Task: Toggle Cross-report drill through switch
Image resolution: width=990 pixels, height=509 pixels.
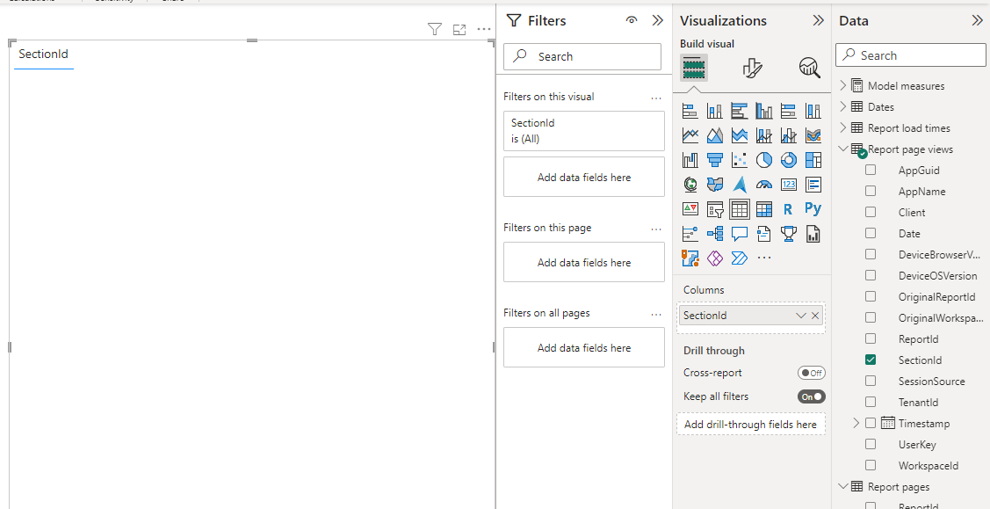Action: pos(812,373)
